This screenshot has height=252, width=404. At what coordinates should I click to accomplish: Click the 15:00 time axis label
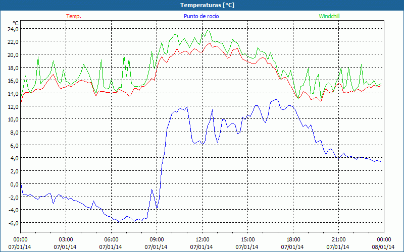click(x=247, y=240)
